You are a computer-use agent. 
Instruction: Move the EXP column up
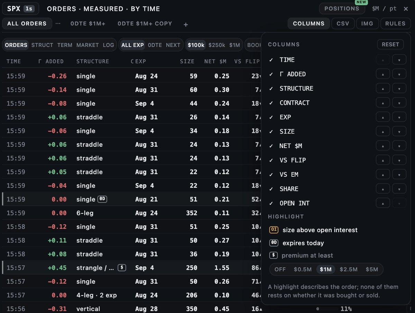383,117
